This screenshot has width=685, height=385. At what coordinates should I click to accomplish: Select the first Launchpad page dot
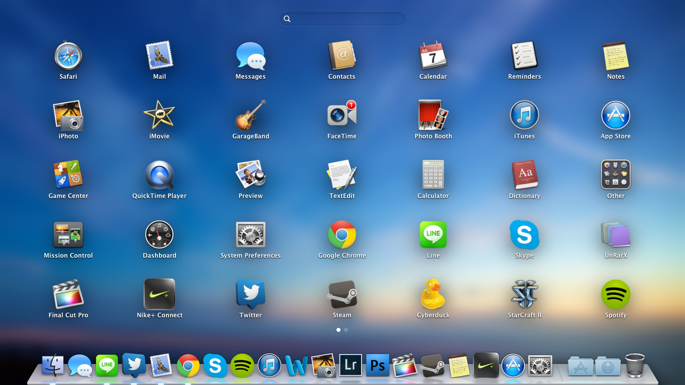pos(338,330)
